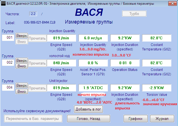Step group 004 up with Вверх
This screenshot has height=126, width=178.
pos(21,86)
